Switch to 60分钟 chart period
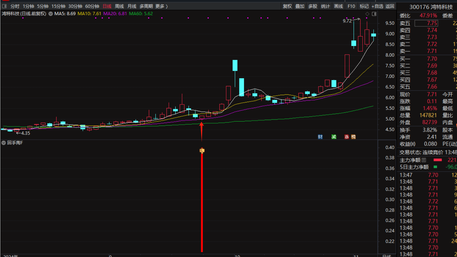 92,6
